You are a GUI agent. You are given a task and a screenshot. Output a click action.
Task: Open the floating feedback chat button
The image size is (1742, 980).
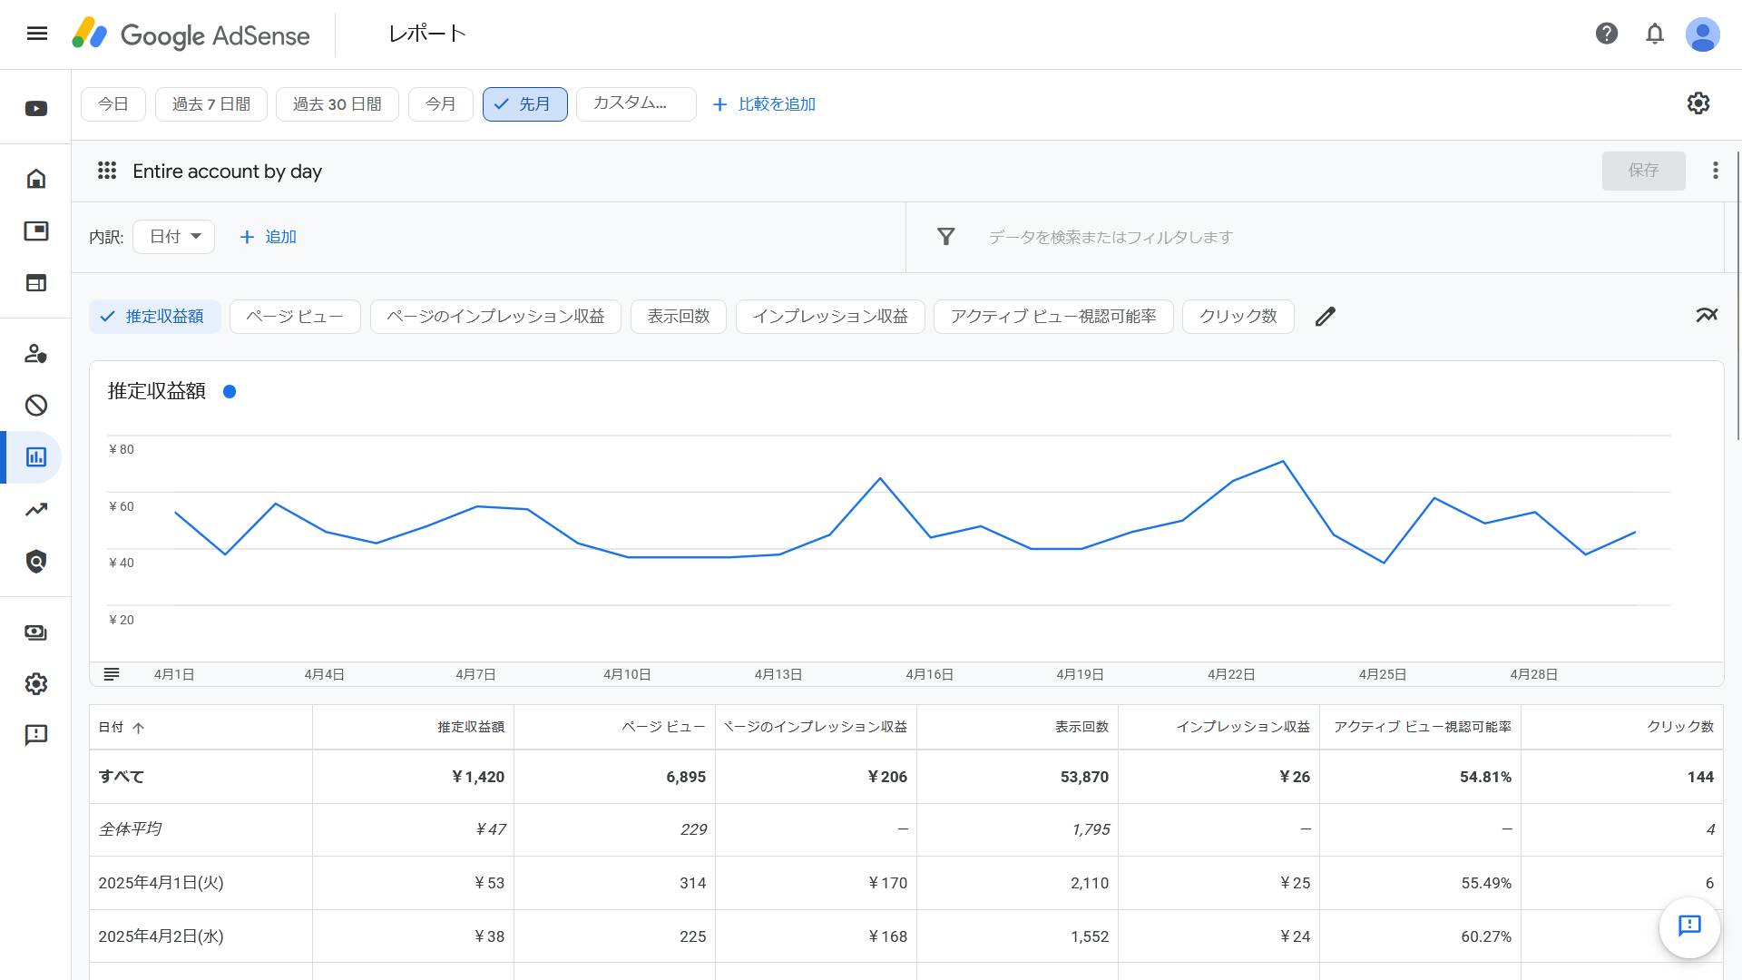(x=1688, y=926)
